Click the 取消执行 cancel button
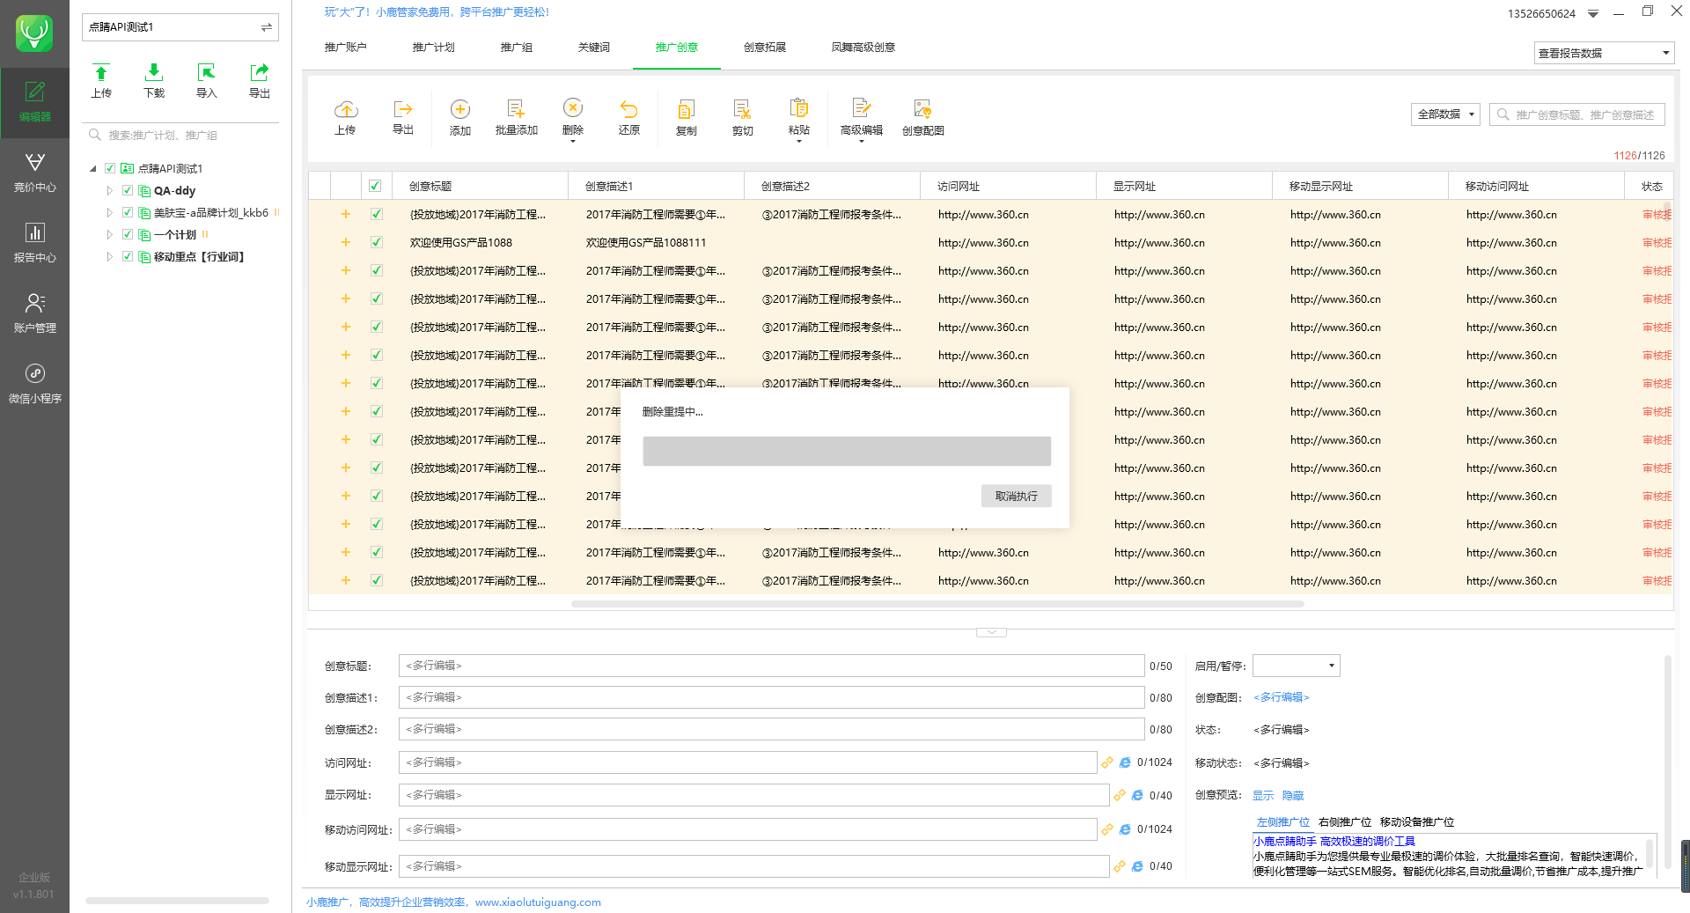Image resolution: width=1690 pixels, height=913 pixels. coord(1016,496)
